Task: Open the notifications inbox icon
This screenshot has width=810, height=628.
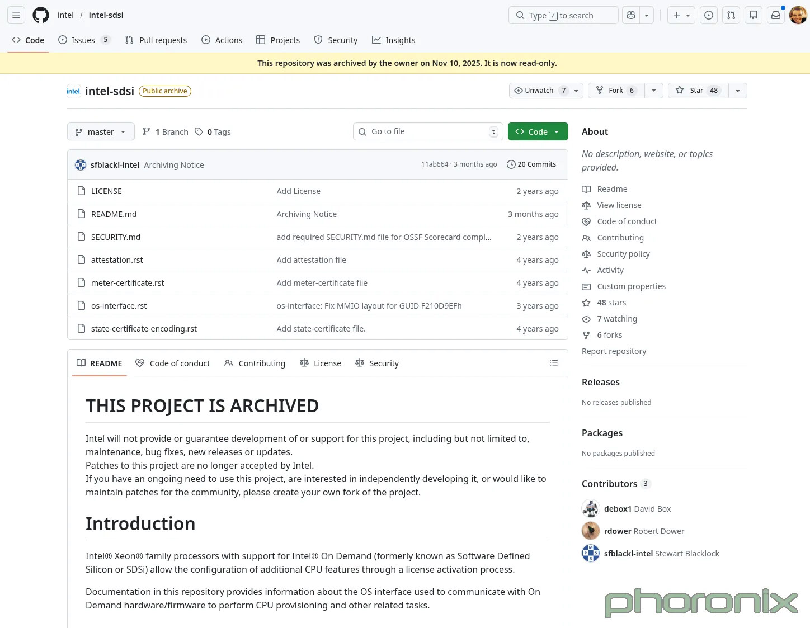Action: [x=776, y=15]
